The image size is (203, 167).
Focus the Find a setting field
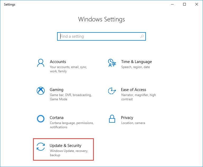coord(101,36)
